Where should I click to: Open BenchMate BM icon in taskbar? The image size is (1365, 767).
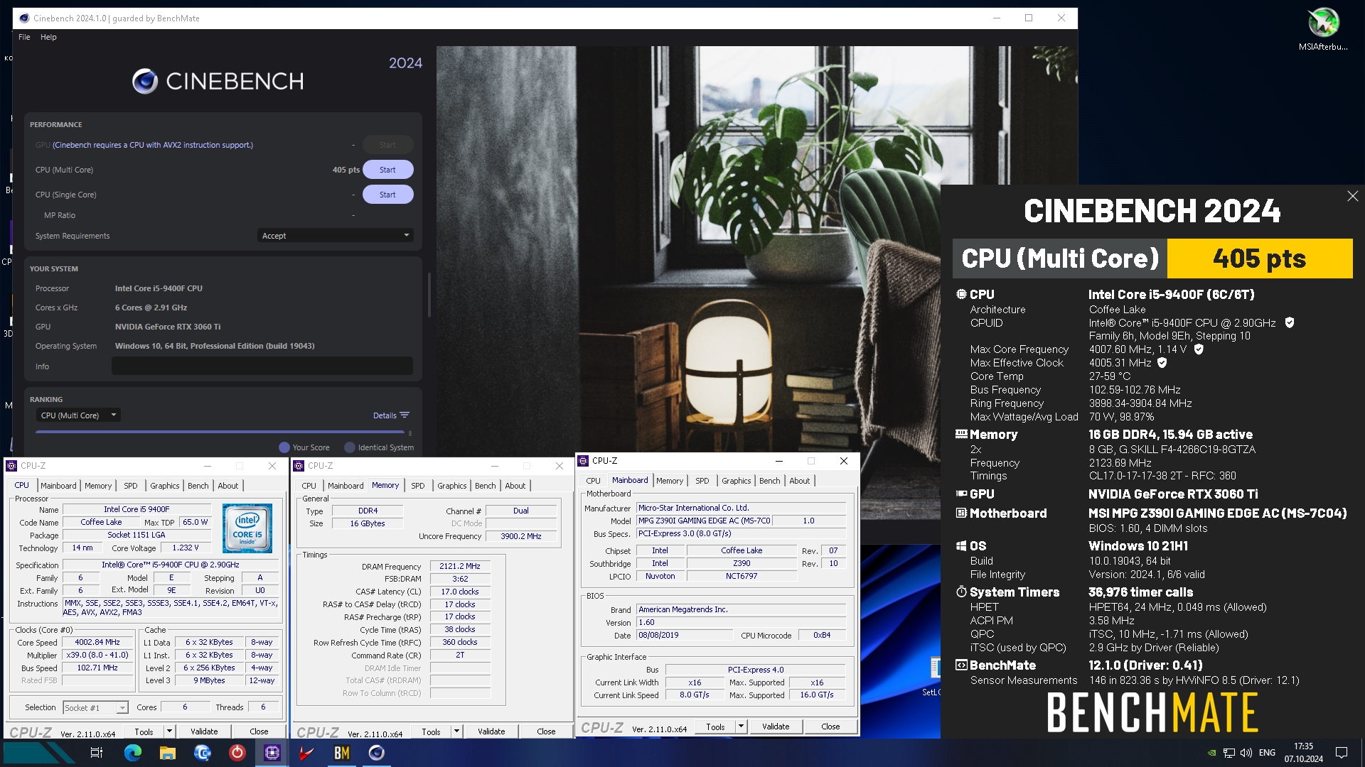pyautogui.click(x=341, y=753)
